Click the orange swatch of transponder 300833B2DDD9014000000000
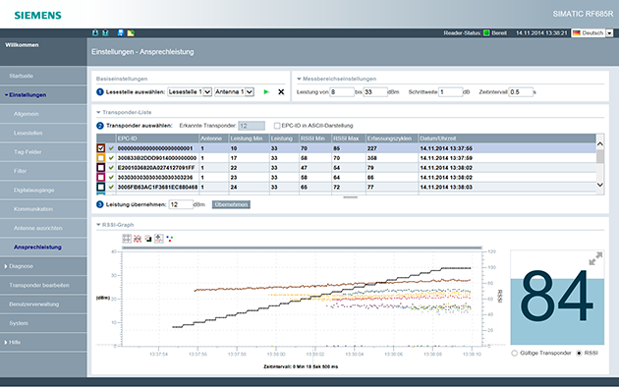This screenshot has width=619, height=387. pyautogui.click(x=101, y=158)
